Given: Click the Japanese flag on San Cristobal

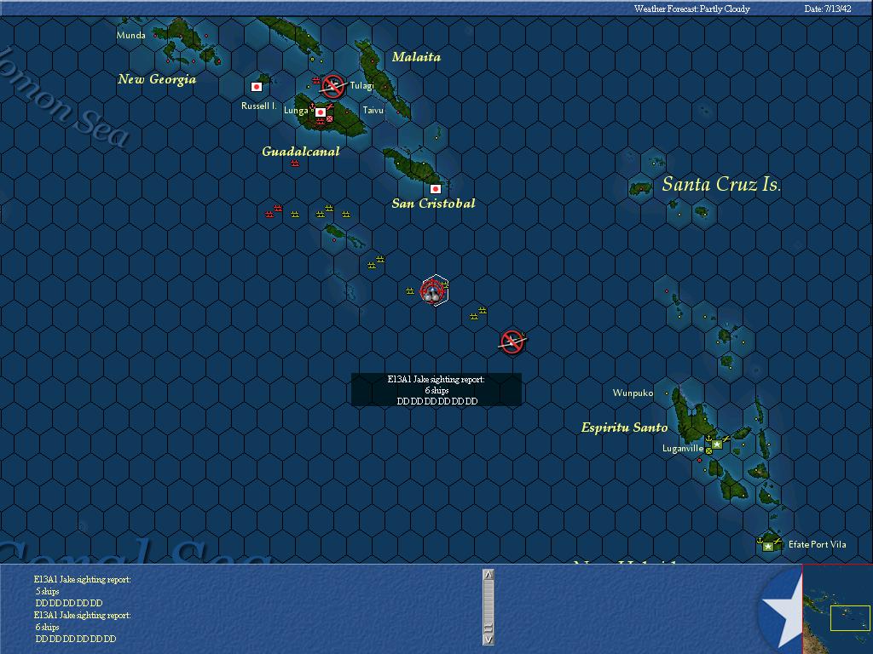Looking at the screenshot, I should 436,189.
